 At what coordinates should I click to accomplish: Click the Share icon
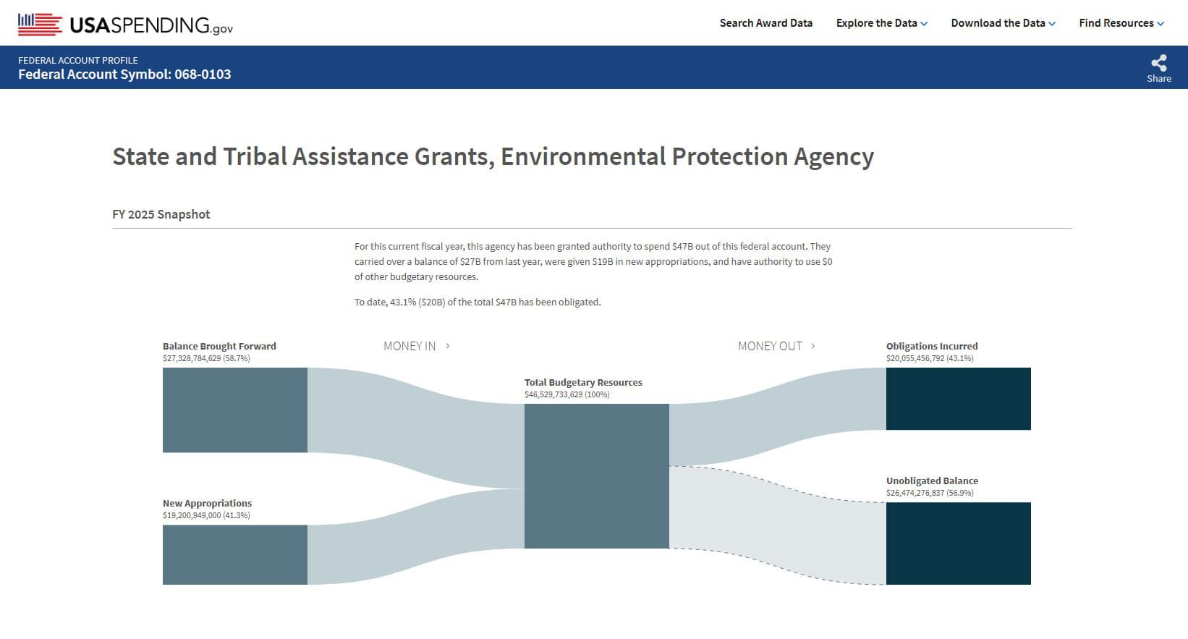click(x=1158, y=64)
